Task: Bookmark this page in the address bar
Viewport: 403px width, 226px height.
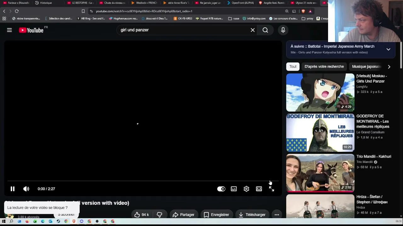Action: pos(83,11)
